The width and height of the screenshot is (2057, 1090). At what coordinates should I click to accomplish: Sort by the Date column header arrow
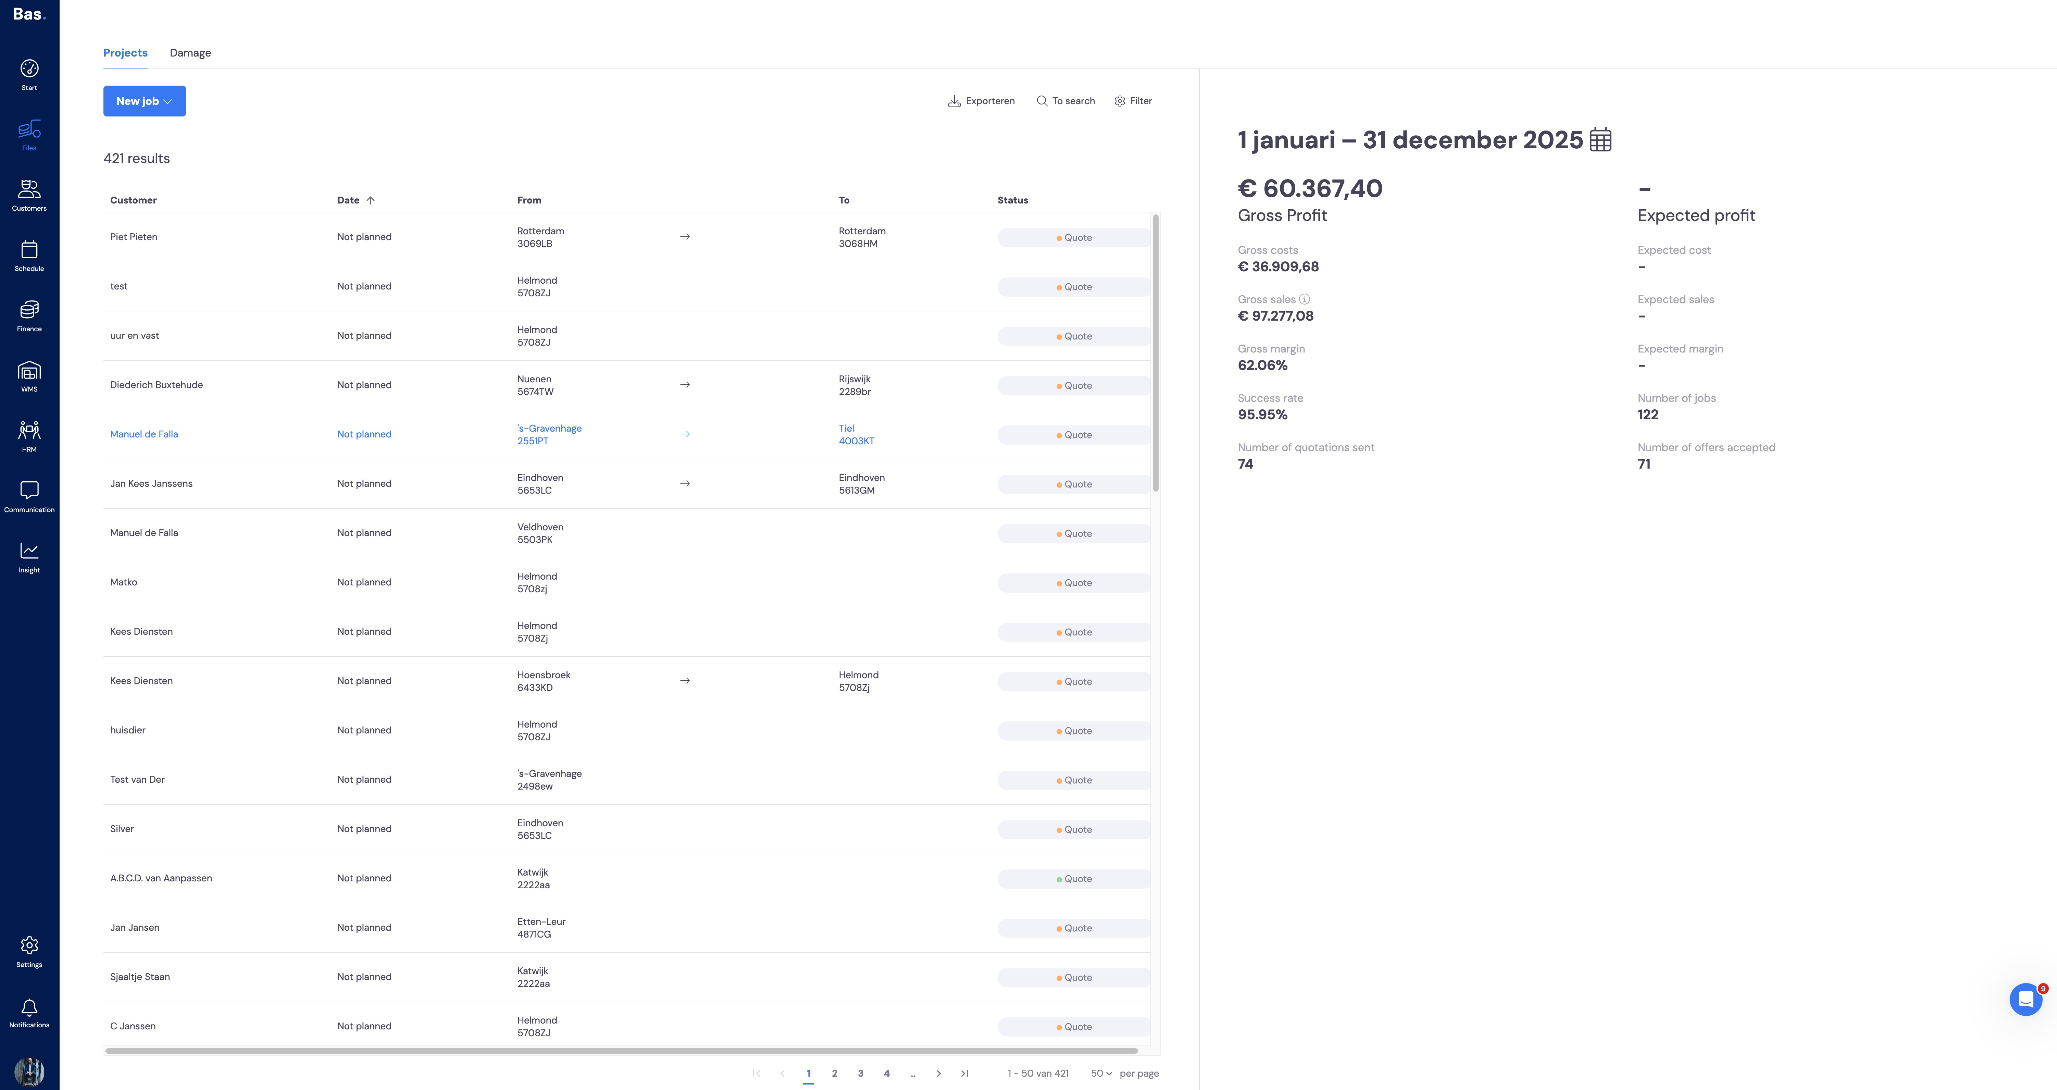point(371,200)
